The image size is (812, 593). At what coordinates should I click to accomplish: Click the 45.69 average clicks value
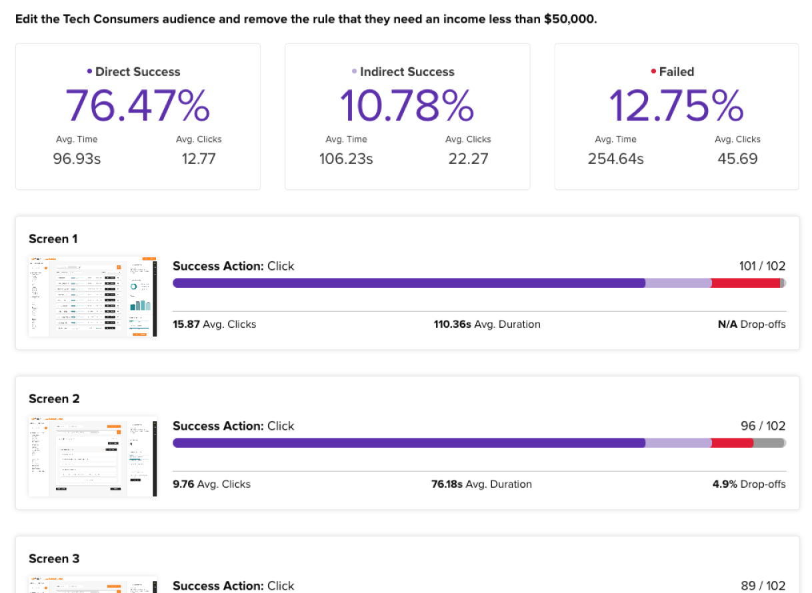point(737,159)
